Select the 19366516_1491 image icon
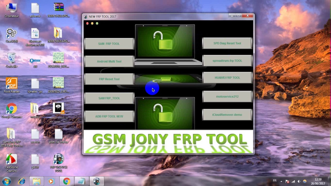The width and height of the screenshot is (331, 186). click(x=58, y=60)
